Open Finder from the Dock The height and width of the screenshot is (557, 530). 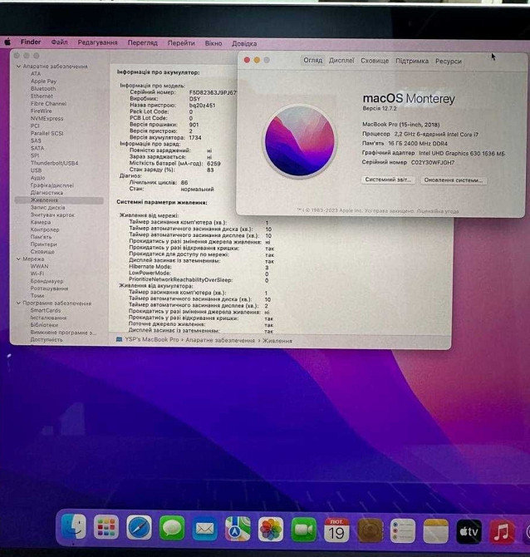click(x=74, y=527)
